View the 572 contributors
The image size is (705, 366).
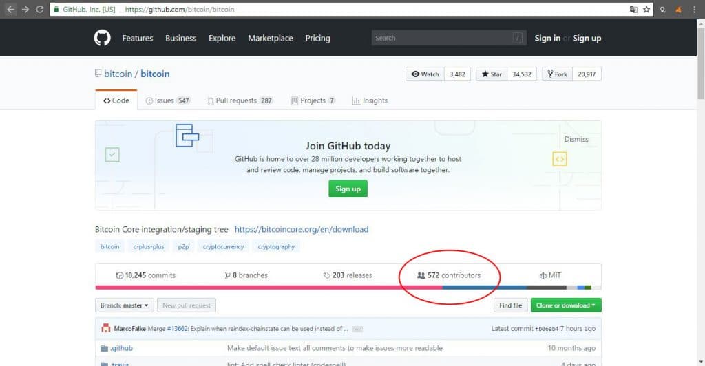click(x=449, y=275)
